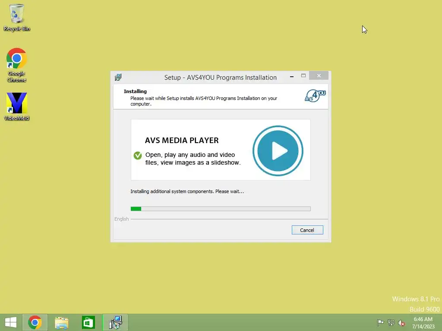Image resolution: width=442 pixels, height=331 pixels.
Task: Open the Recycle Bin desktop icon
Action: pos(17,18)
